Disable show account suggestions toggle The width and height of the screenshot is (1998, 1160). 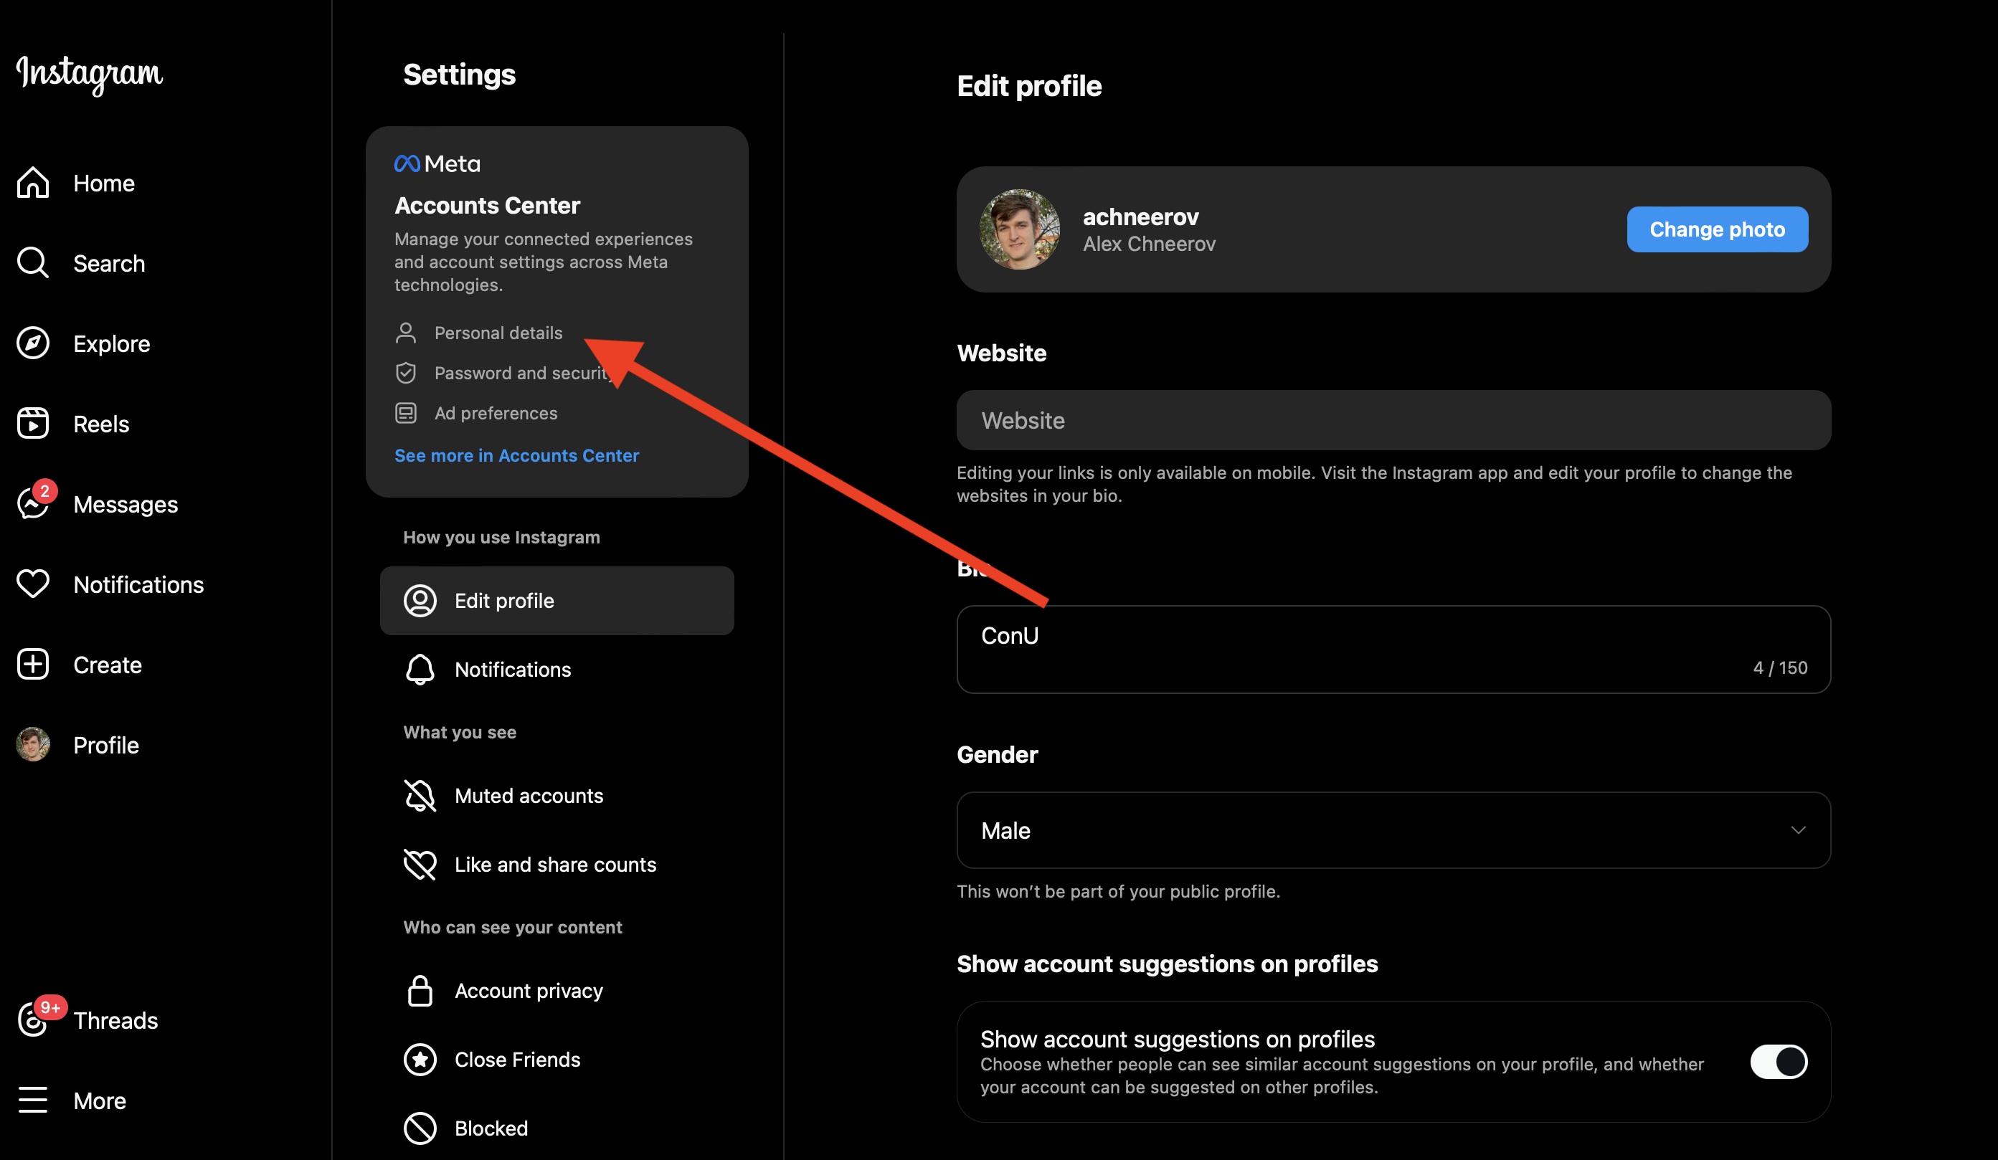pos(1778,1062)
